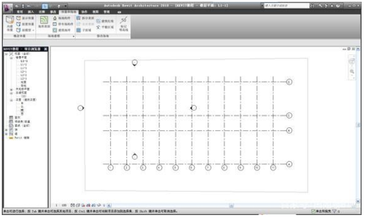Open the View ribbon tab

[95, 12]
